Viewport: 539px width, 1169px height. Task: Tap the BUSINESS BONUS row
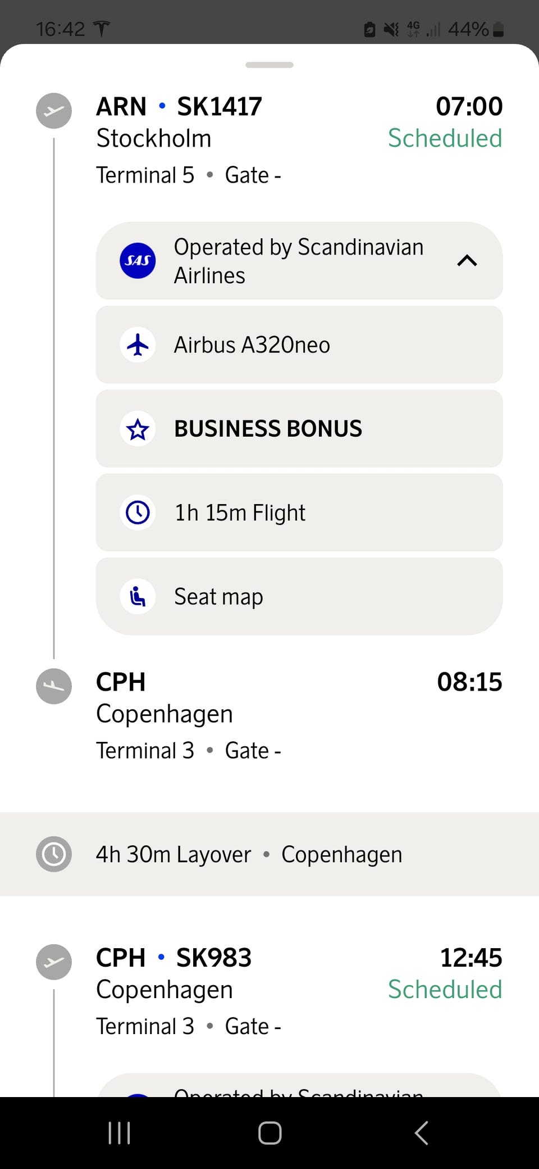click(x=299, y=429)
